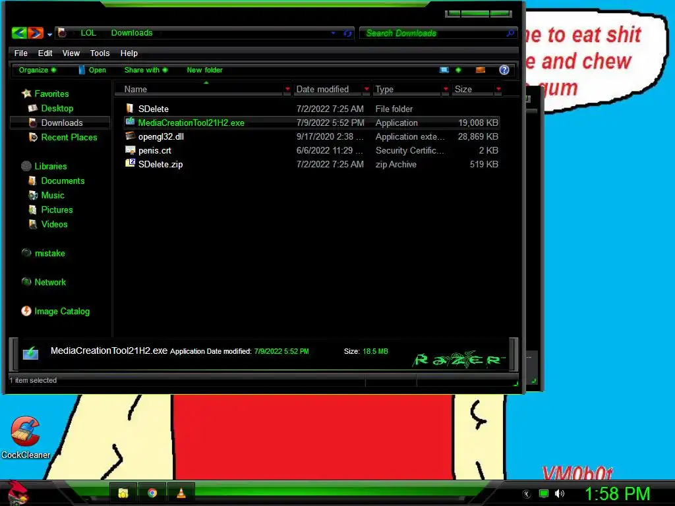Change the view with the views icon
The width and height of the screenshot is (675, 506).
click(444, 70)
